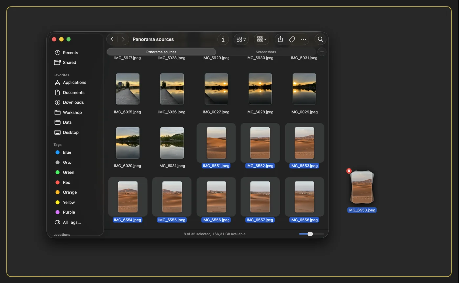
Task: Select the IMG_6029.jpeg thumbnail
Action: 304,89
